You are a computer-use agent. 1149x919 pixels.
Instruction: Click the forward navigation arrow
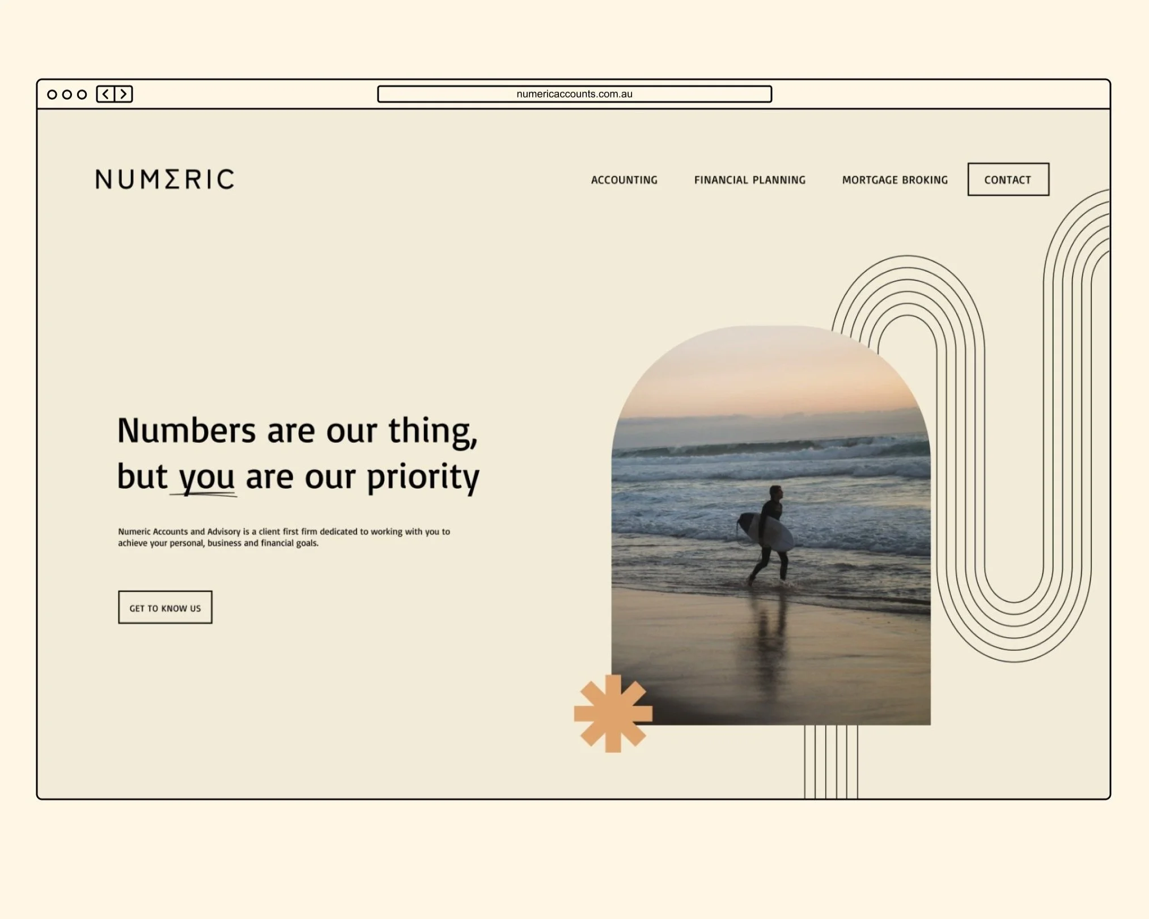pos(124,94)
